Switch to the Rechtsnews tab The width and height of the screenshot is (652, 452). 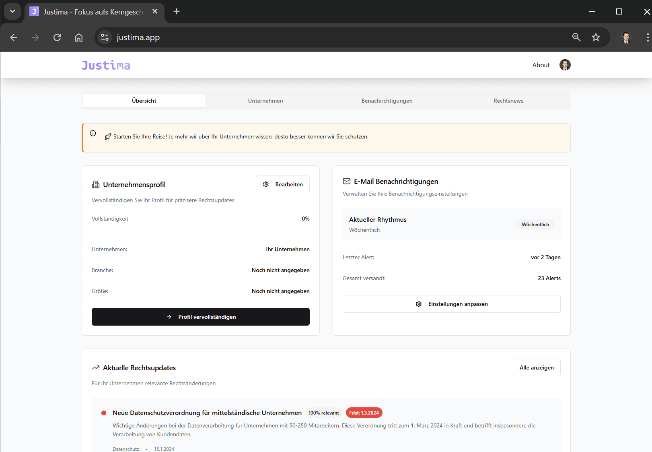(508, 101)
